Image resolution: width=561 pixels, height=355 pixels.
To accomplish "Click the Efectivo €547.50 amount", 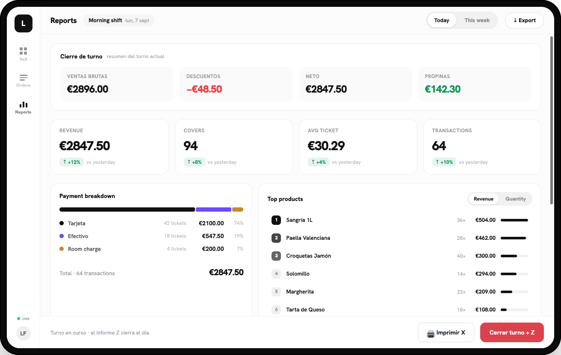I will tap(213, 236).
